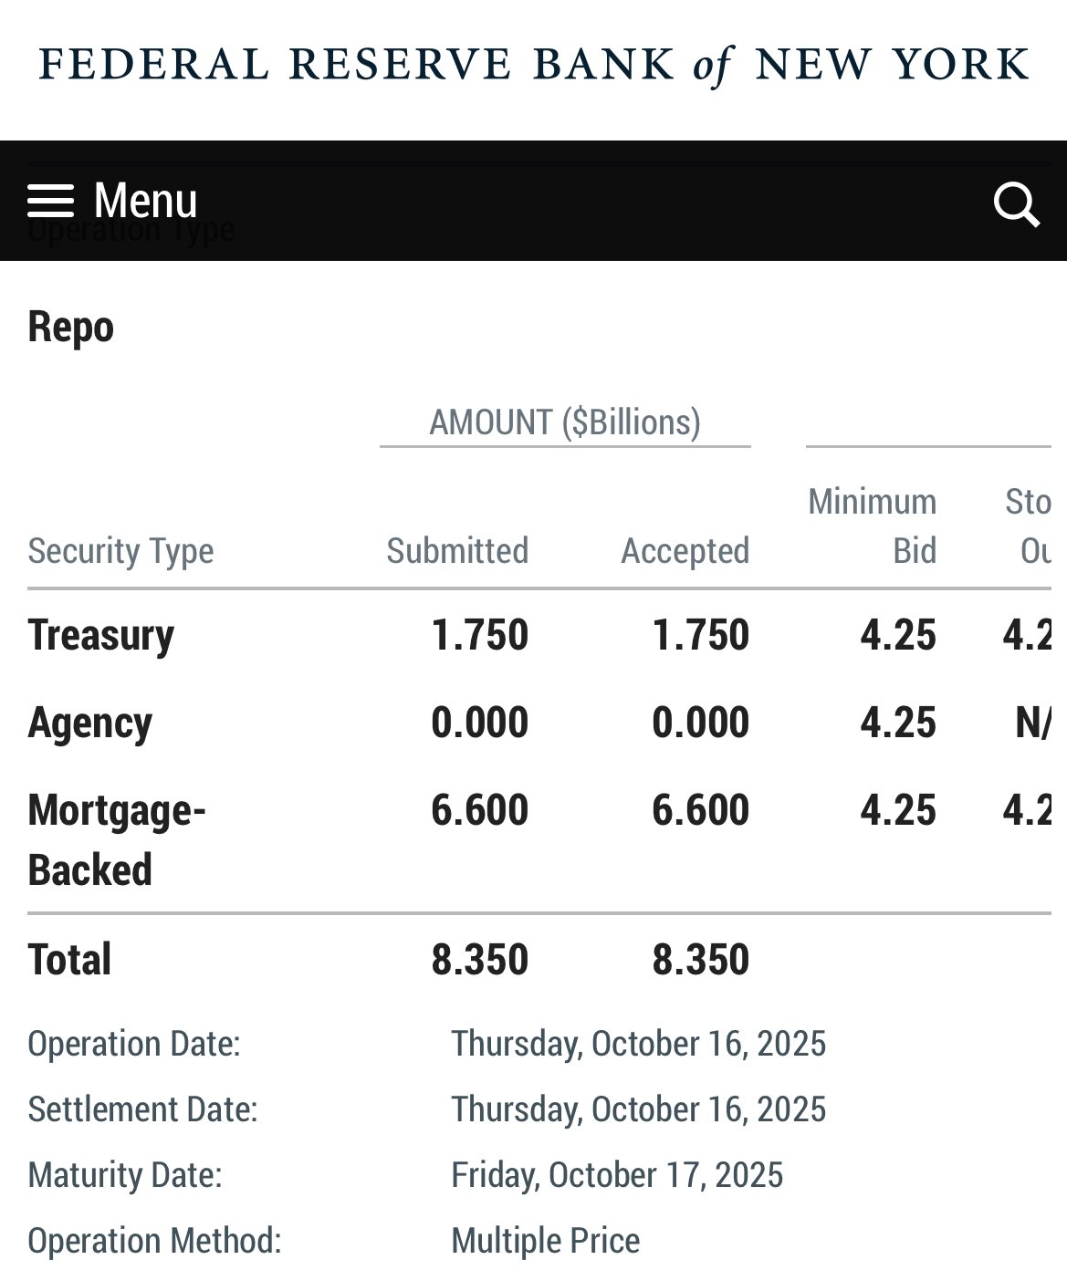Click the Accepted column header
1067x1270 pixels.
[685, 550]
